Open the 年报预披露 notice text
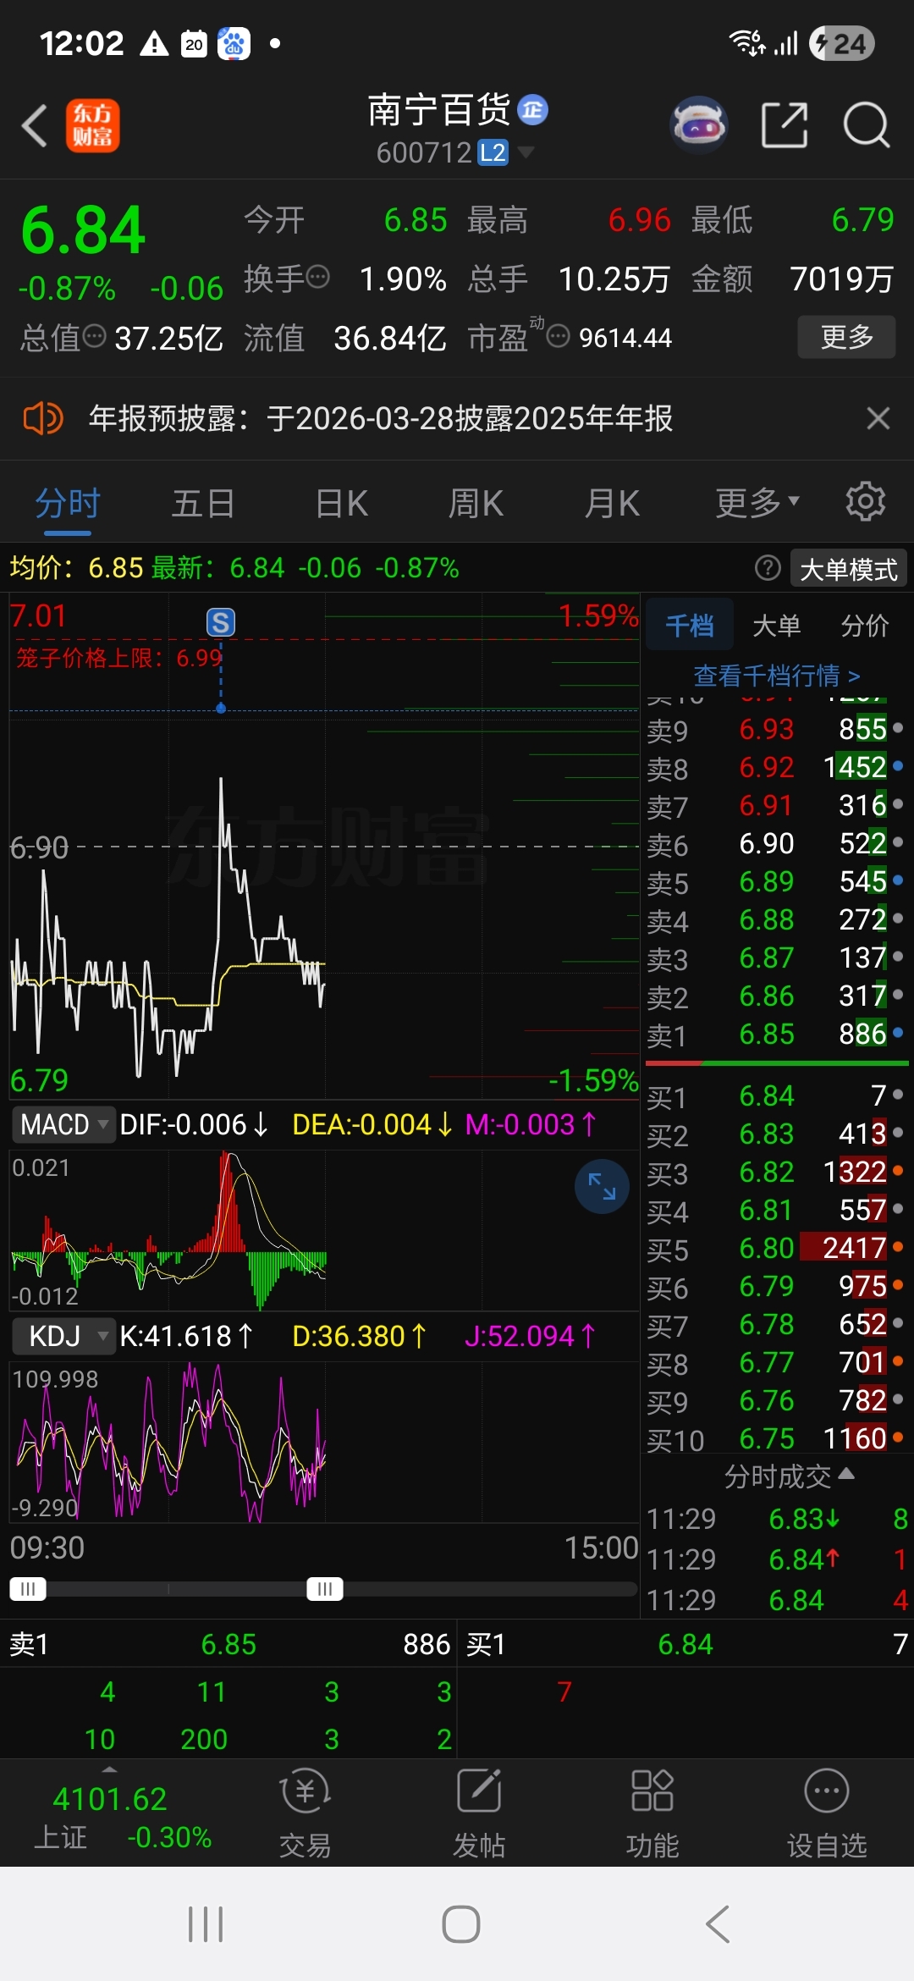This screenshot has width=914, height=1981. tap(381, 418)
